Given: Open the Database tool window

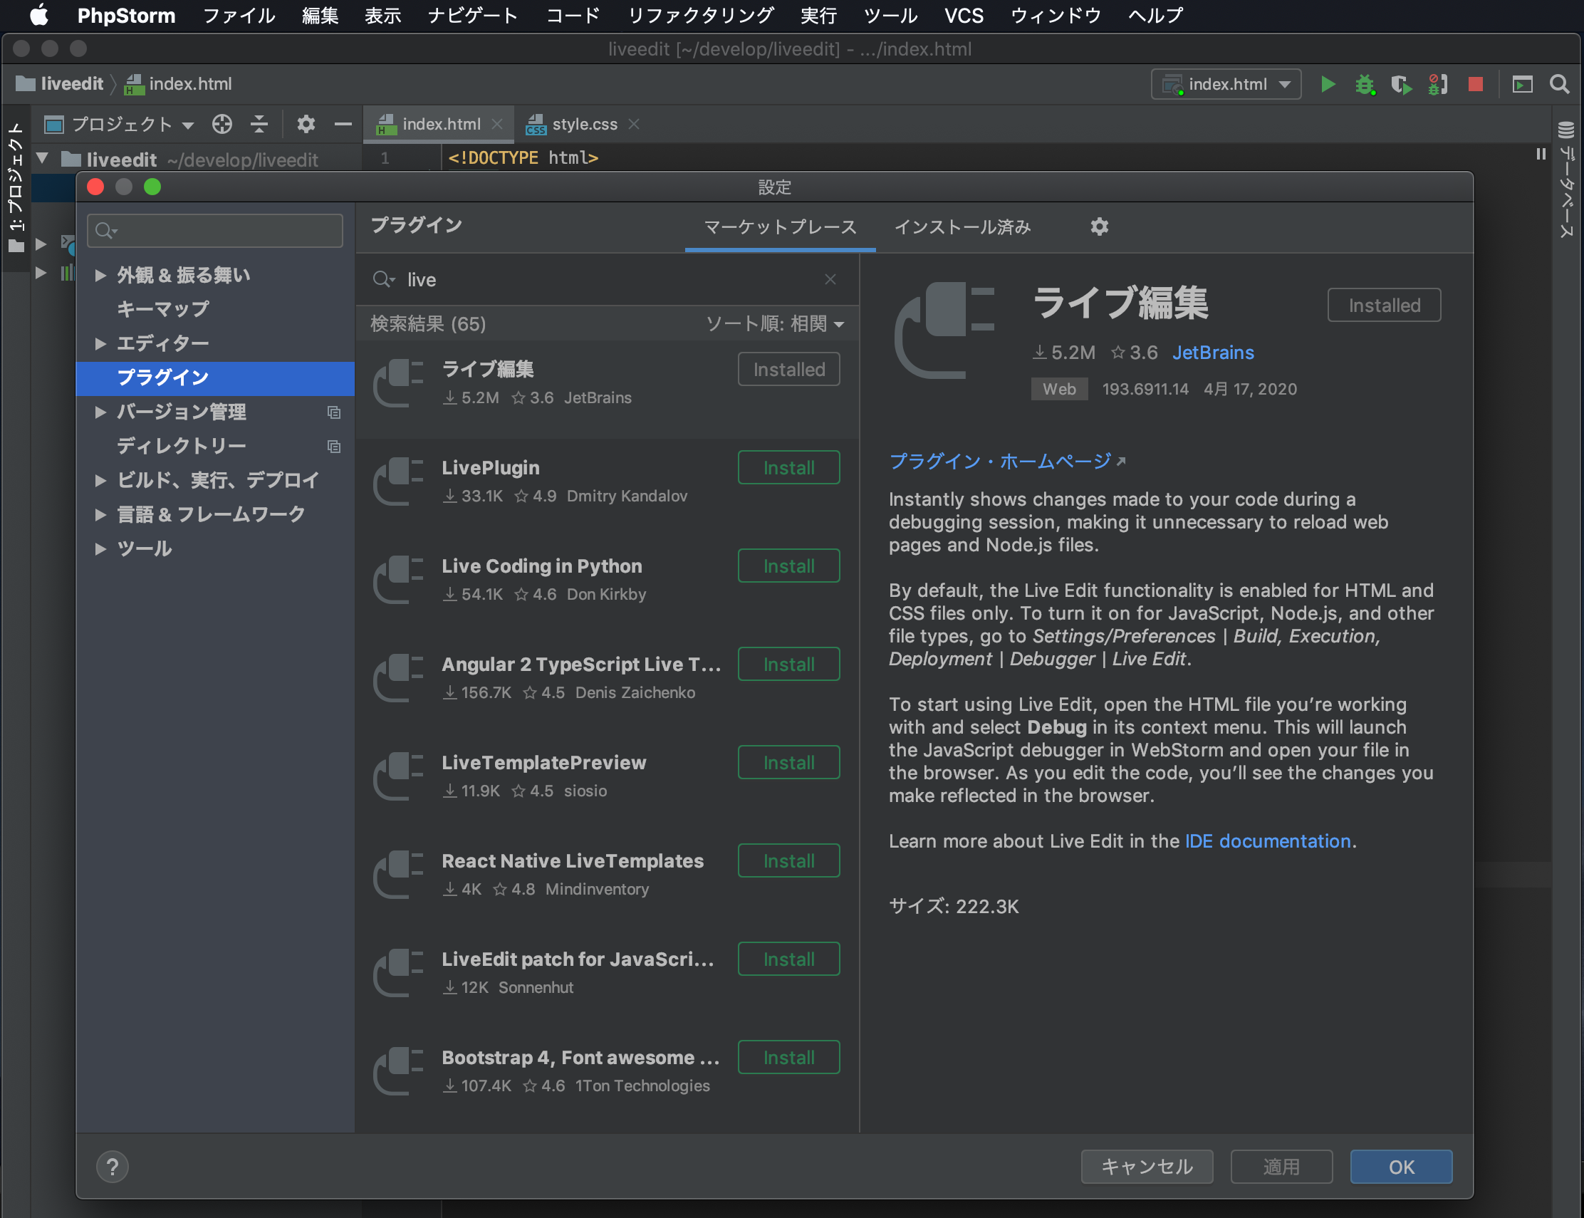Looking at the screenshot, I should coord(1566,181).
